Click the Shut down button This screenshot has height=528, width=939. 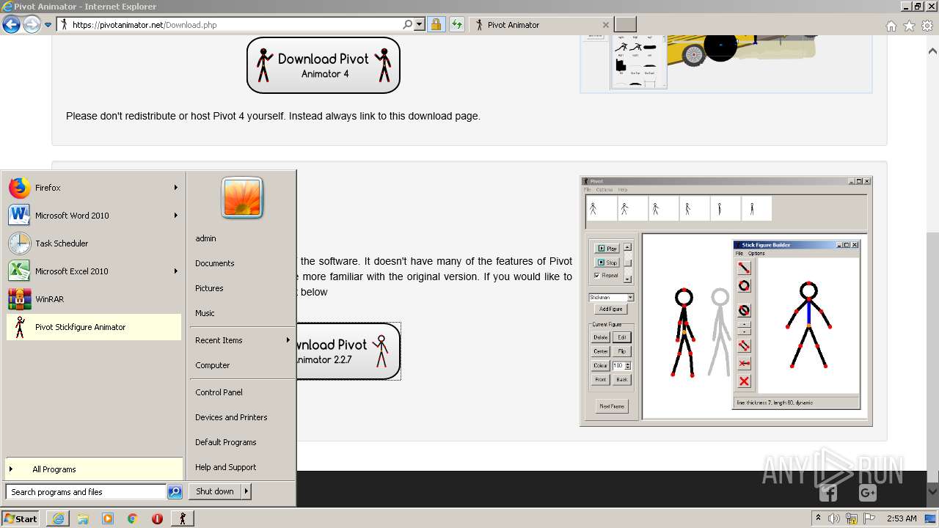(x=215, y=491)
